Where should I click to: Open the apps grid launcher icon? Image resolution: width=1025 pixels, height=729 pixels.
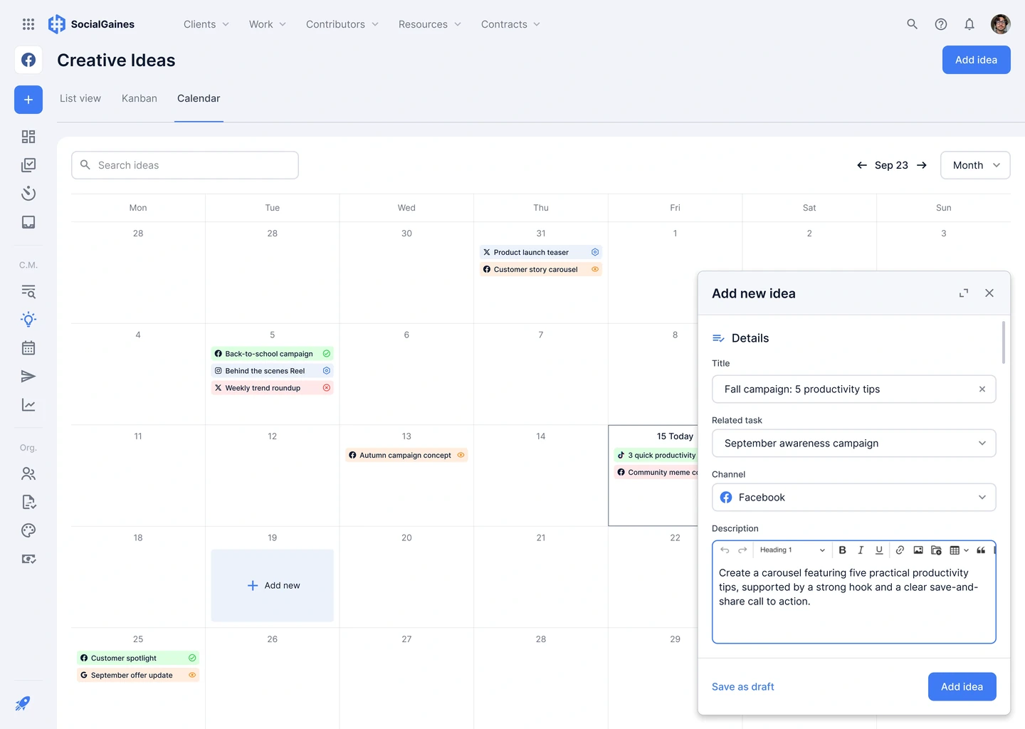(x=28, y=24)
